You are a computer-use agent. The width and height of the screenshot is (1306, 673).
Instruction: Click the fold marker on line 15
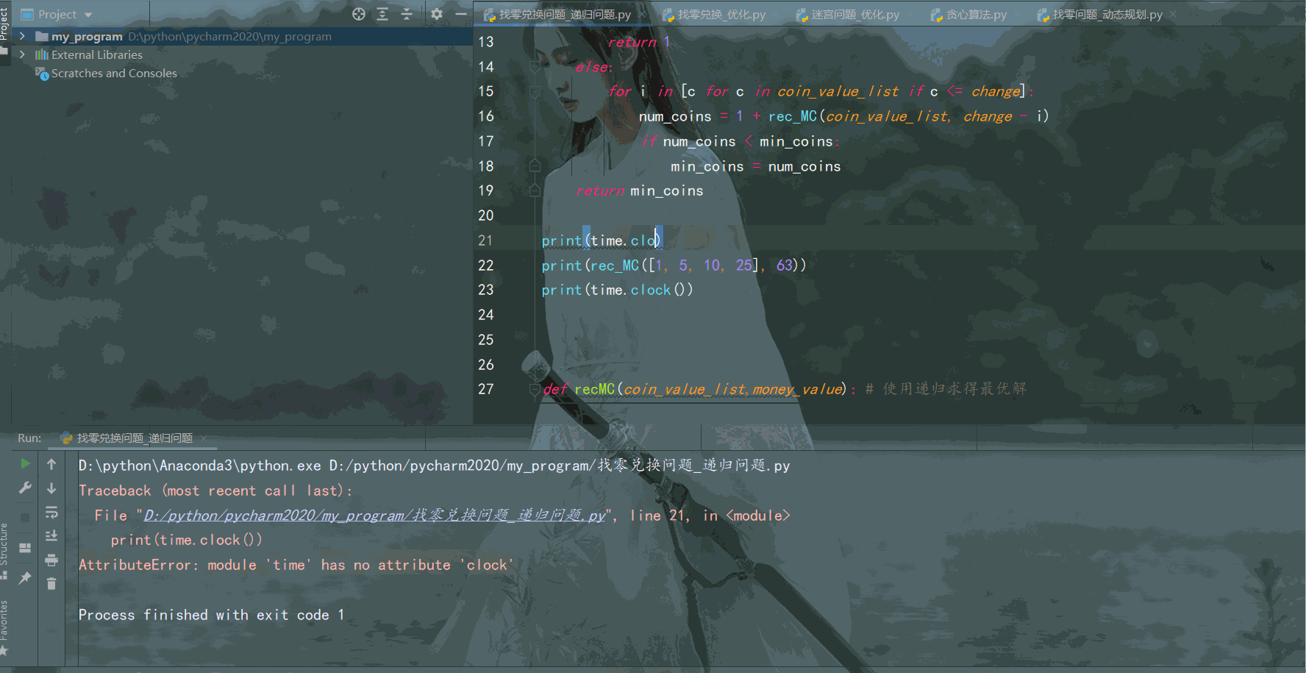coord(535,92)
